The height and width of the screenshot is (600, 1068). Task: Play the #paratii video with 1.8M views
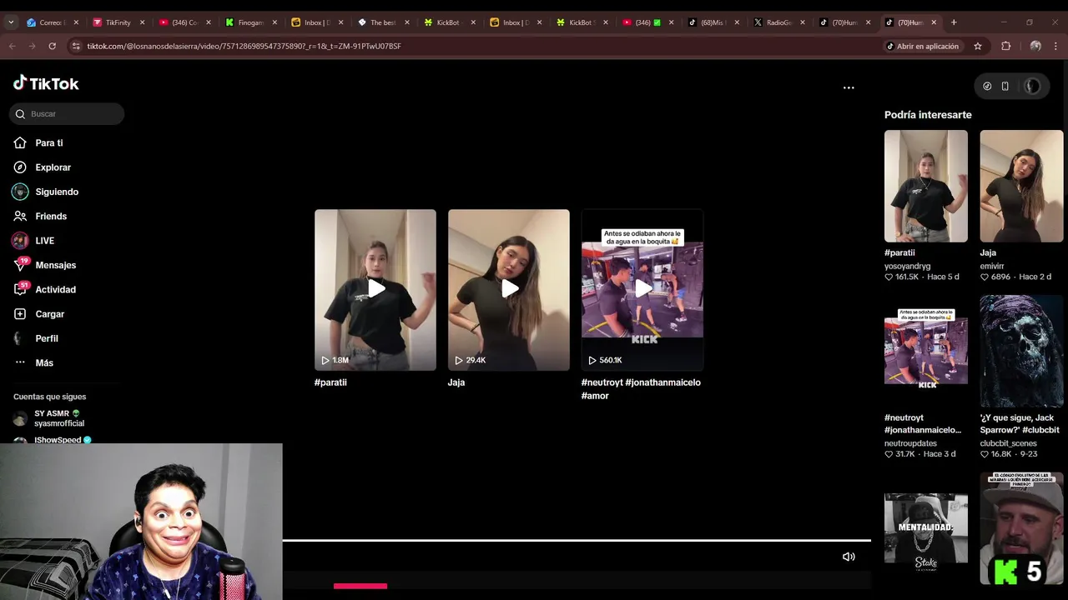pyautogui.click(x=375, y=290)
